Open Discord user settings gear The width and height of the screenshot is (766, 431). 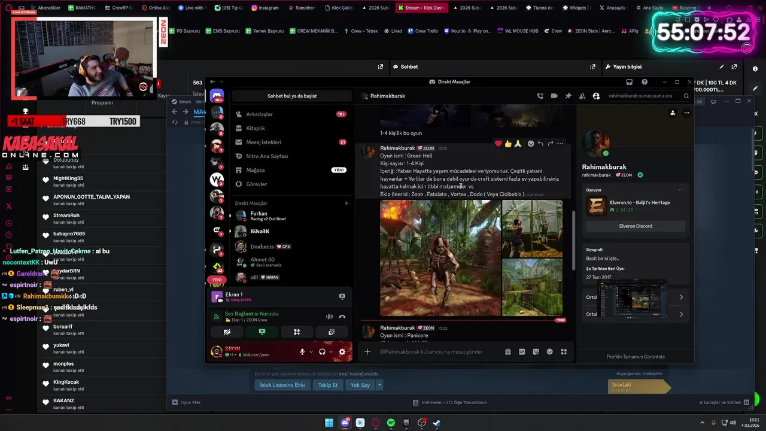tap(342, 352)
